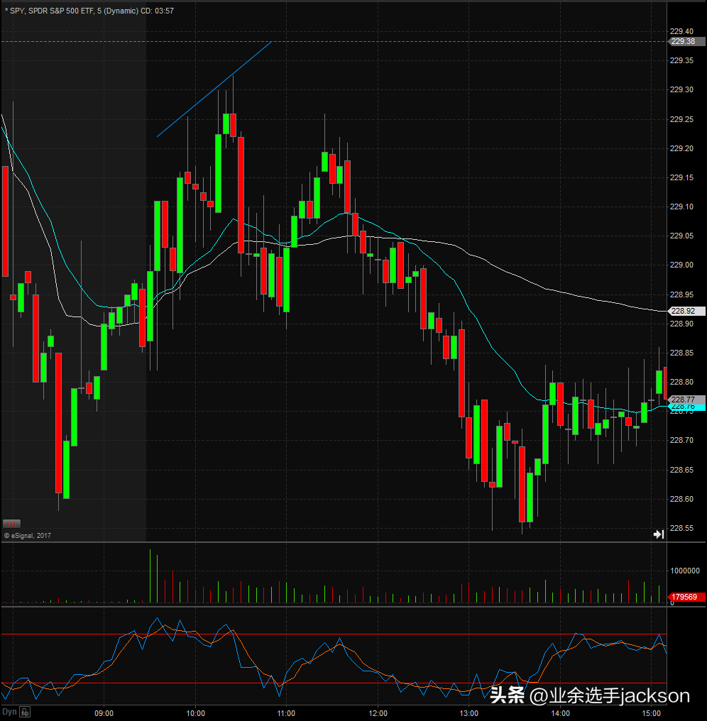The width and height of the screenshot is (707, 721).
Task: Click the 09:00 time axis label
Action: [104, 713]
